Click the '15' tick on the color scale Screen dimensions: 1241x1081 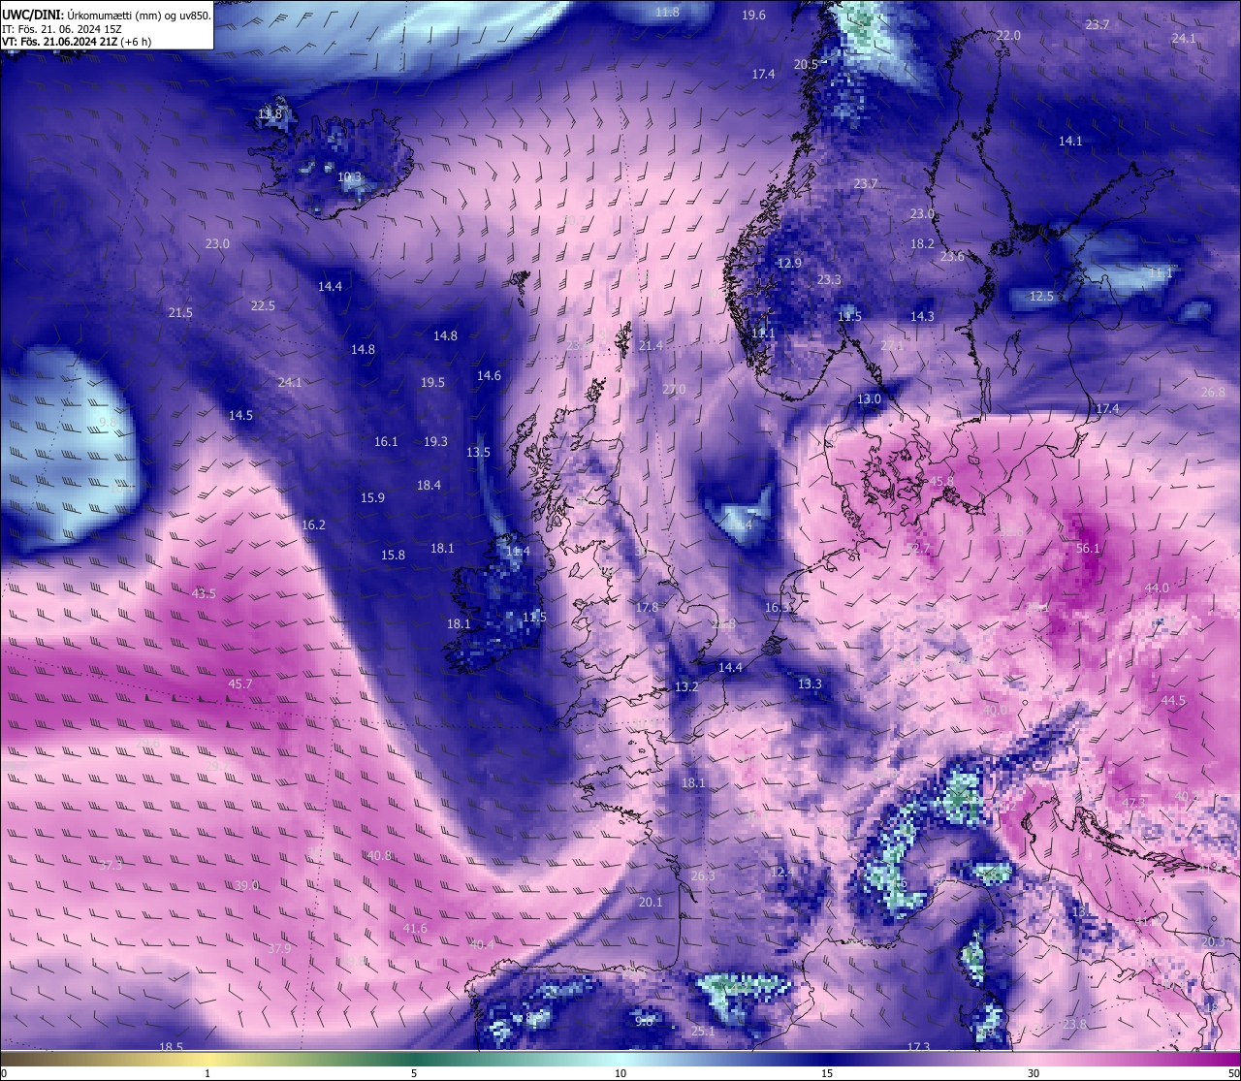click(x=827, y=1073)
